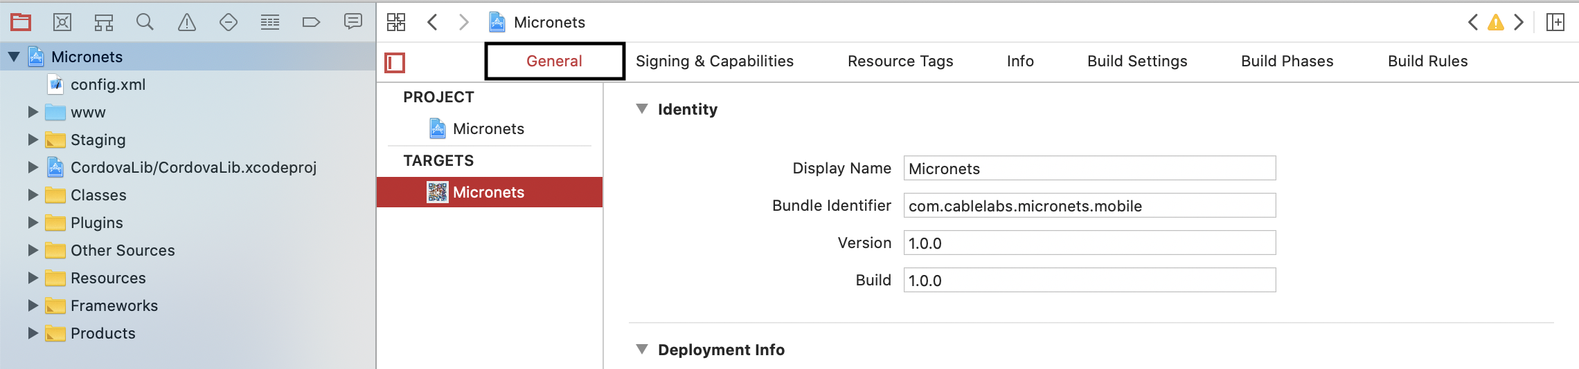Expand the Products folder
The image size is (1579, 369).
(33, 333)
